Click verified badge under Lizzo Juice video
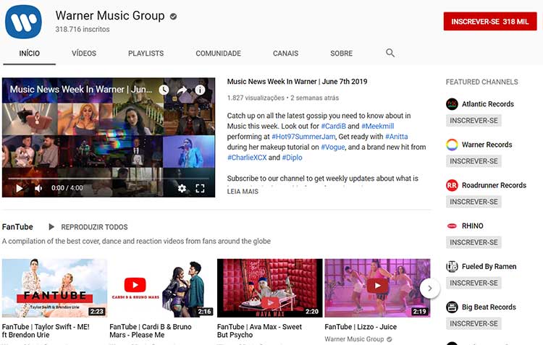Screen dimensions: 543x345 390,339
